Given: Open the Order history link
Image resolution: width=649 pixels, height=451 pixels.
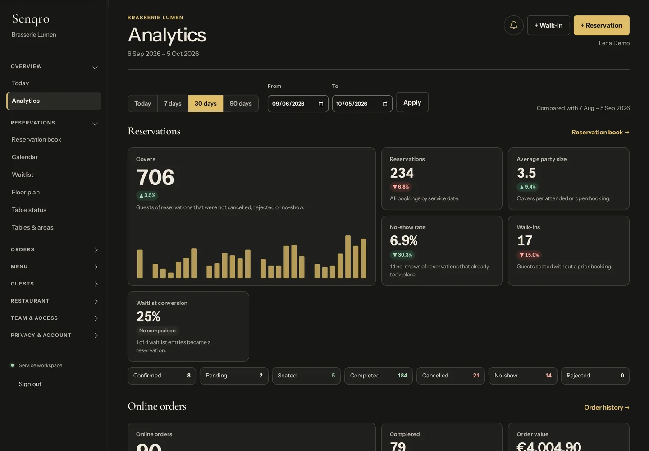Looking at the screenshot, I should pos(607,407).
